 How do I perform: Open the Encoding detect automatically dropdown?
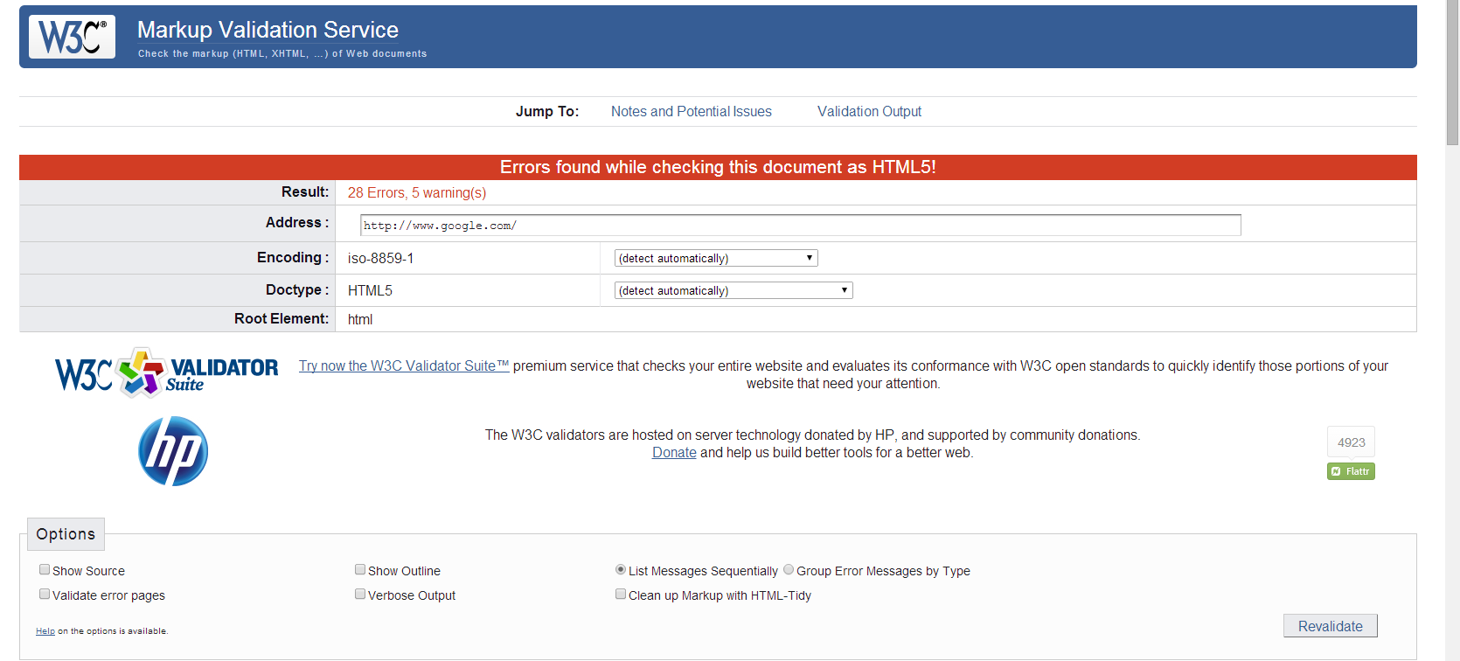click(716, 258)
